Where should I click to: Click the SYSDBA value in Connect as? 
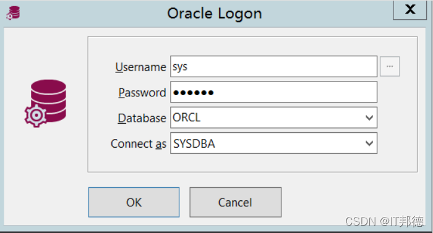click(194, 143)
